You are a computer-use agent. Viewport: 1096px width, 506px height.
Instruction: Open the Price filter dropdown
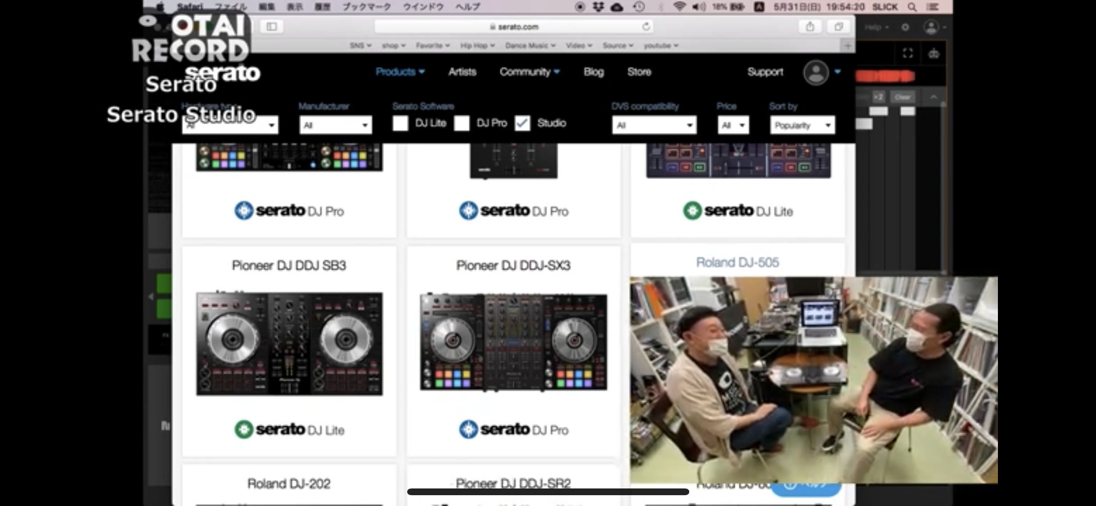click(733, 125)
